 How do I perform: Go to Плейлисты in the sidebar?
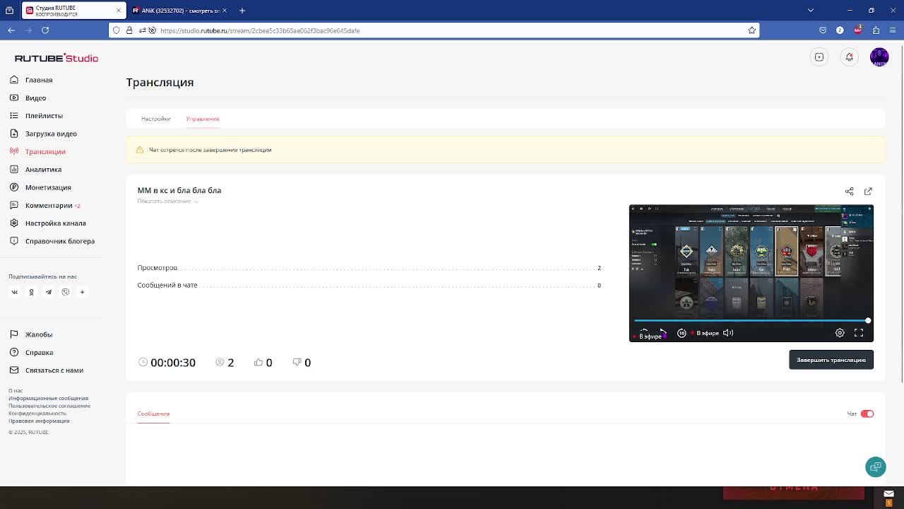44,115
